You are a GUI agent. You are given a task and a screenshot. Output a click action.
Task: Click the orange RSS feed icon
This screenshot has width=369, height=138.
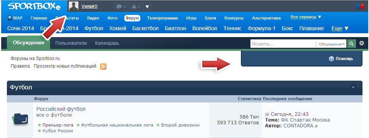[x=103, y=67]
